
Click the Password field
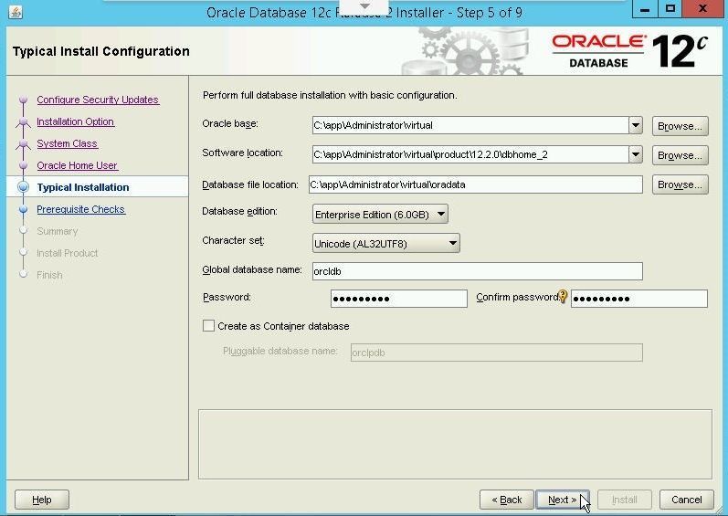click(x=399, y=299)
